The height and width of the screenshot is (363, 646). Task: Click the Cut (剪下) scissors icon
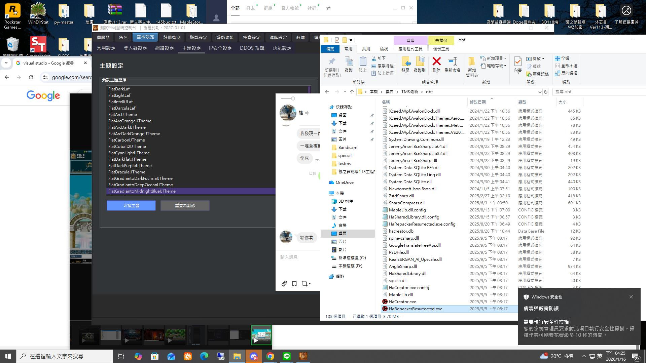[374, 58]
